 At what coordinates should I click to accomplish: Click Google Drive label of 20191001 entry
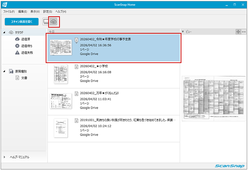(89, 135)
